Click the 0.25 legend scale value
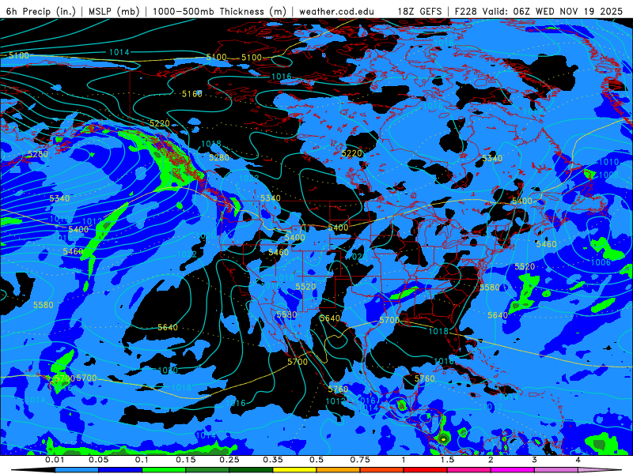633x474 pixels. (x=229, y=460)
